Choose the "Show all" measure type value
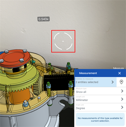 81,92
